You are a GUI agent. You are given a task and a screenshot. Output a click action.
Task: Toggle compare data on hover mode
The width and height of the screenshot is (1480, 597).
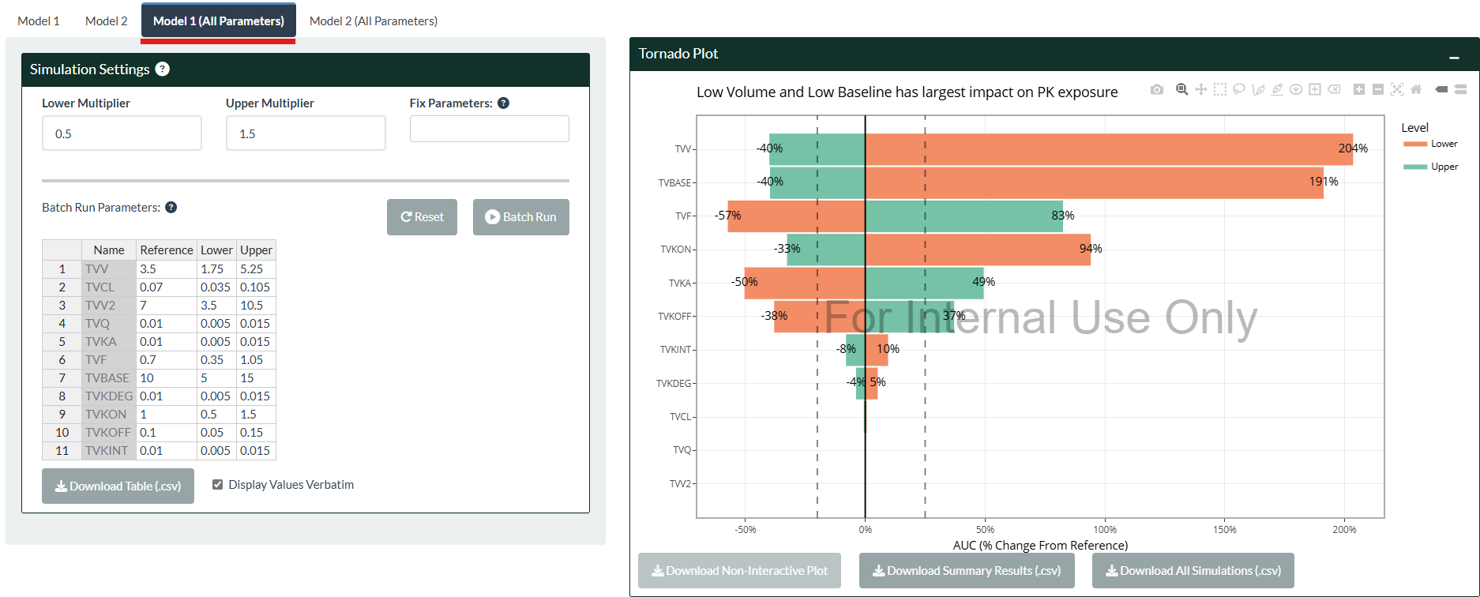[x=1460, y=90]
